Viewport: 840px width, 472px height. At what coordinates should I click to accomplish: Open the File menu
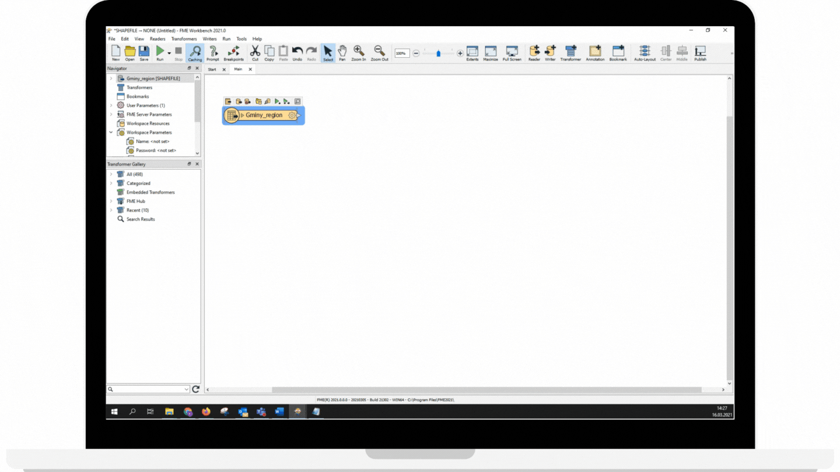coord(111,39)
